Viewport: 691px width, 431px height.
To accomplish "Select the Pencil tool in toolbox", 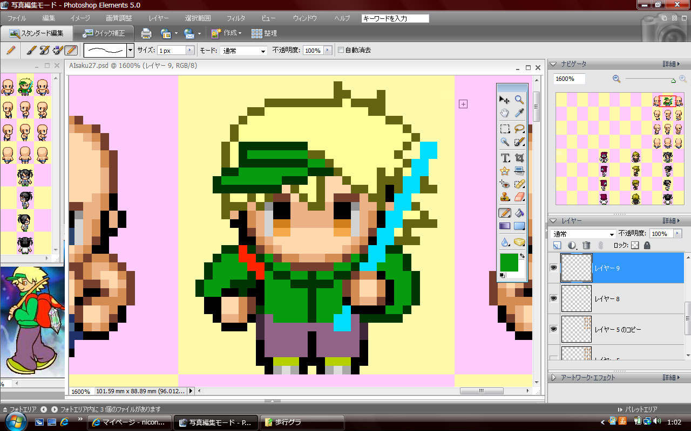I will pyautogui.click(x=505, y=213).
